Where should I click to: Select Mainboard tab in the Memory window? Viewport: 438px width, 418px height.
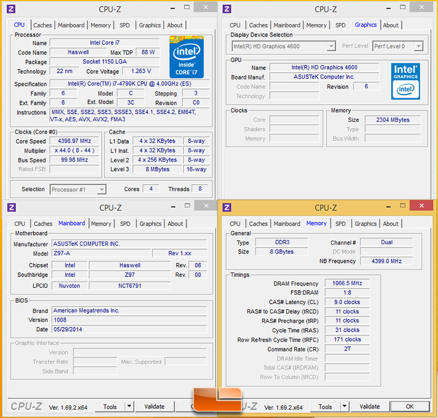tap(287, 223)
